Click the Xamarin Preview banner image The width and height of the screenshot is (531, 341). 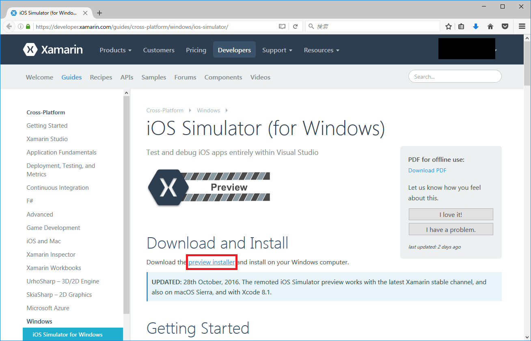(x=209, y=187)
